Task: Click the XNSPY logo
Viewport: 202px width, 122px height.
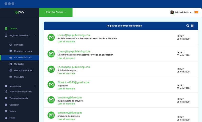Action: coord(19,12)
